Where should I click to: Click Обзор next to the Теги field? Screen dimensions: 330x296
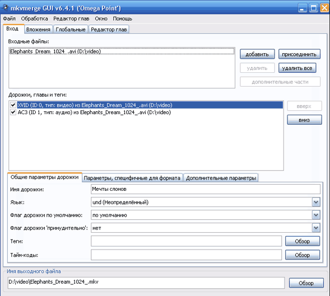(x=303, y=241)
